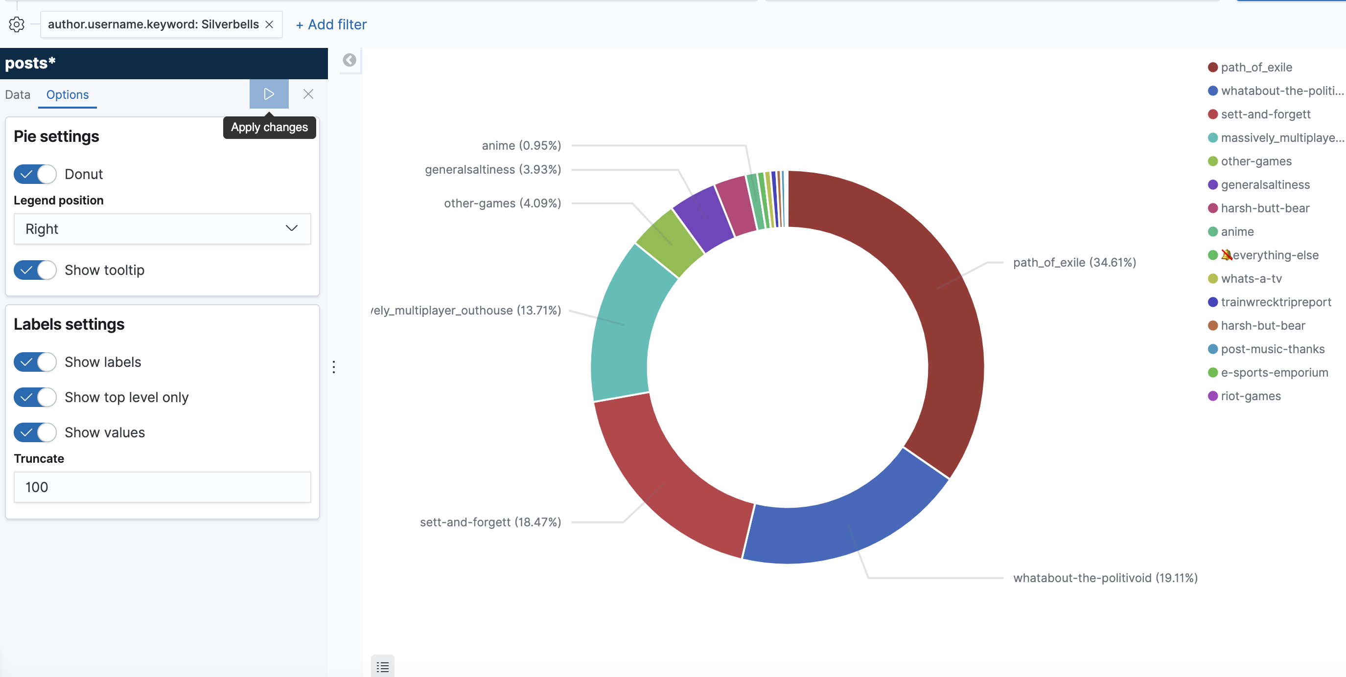This screenshot has height=677, width=1346.
Task: Click the generalsaltiness (3.93%) chart label
Action: [493, 170]
